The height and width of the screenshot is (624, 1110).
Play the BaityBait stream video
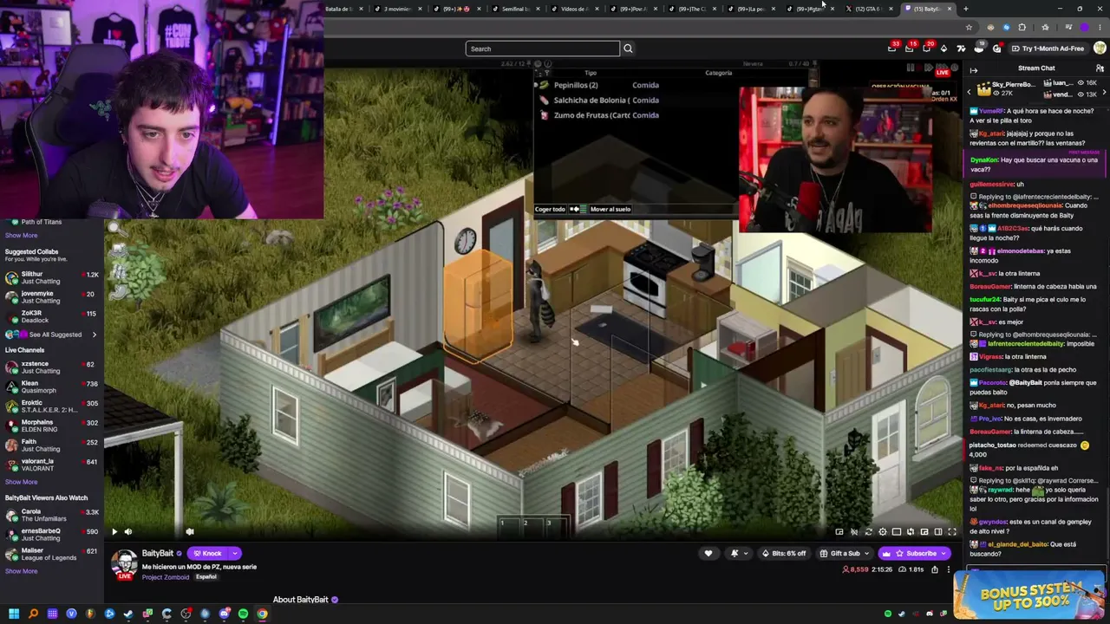pyautogui.click(x=114, y=532)
